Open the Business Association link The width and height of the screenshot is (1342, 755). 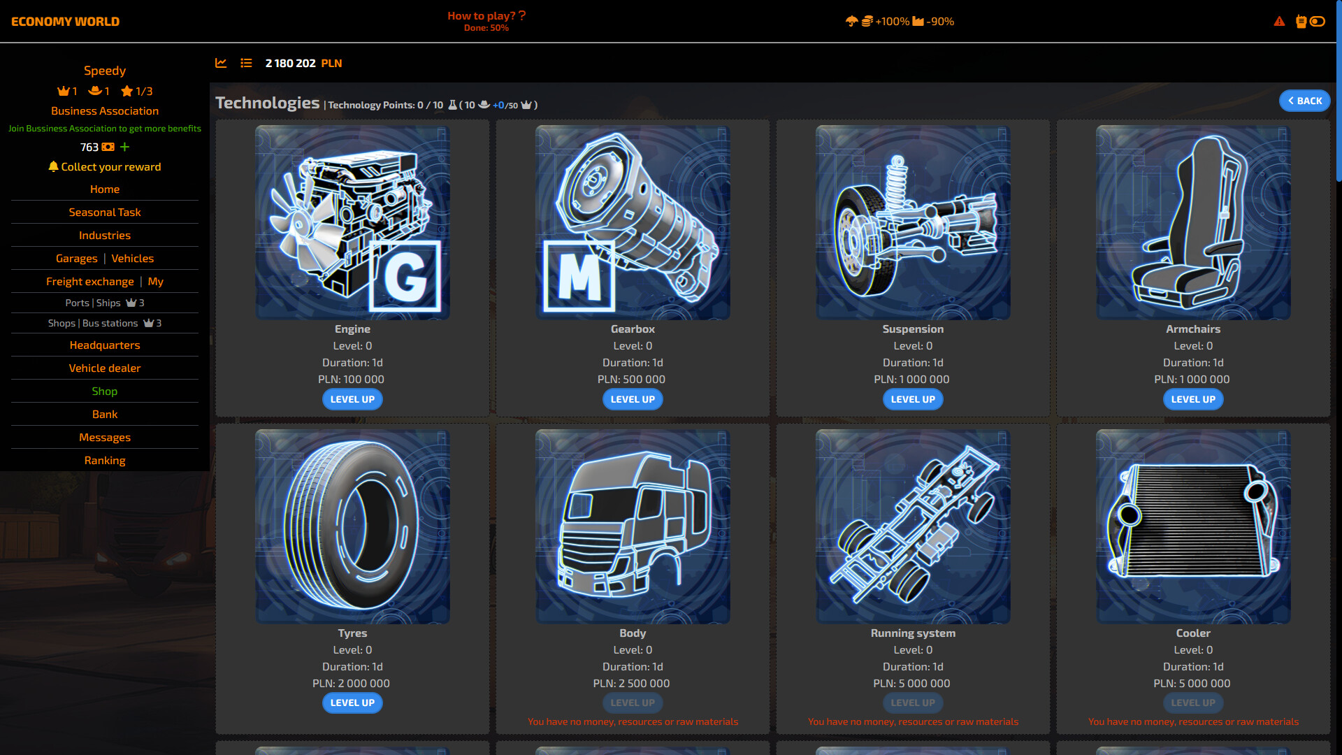[x=104, y=110]
